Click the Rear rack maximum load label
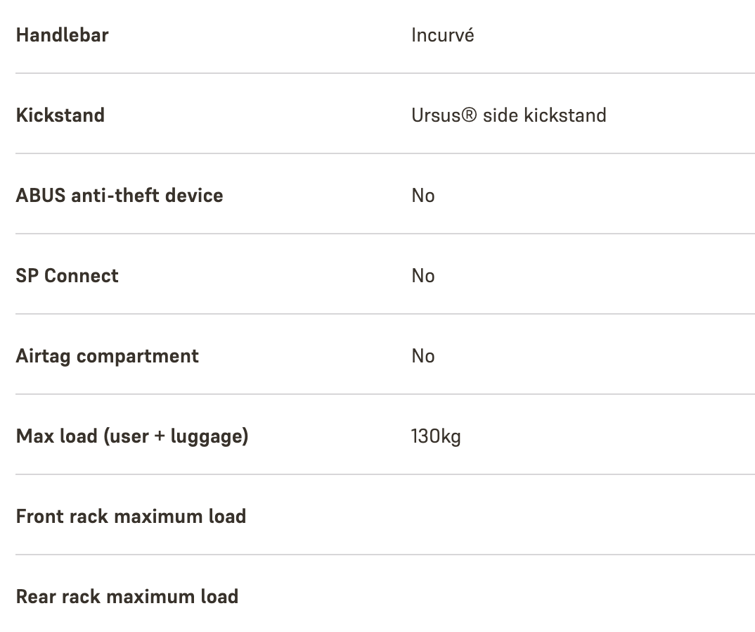 [x=127, y=597]
